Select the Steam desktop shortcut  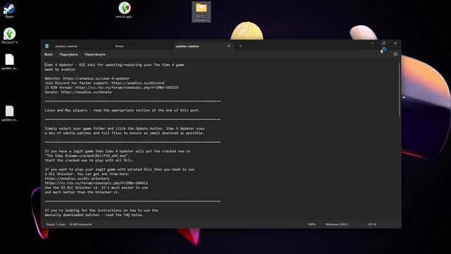click(9, 11)
